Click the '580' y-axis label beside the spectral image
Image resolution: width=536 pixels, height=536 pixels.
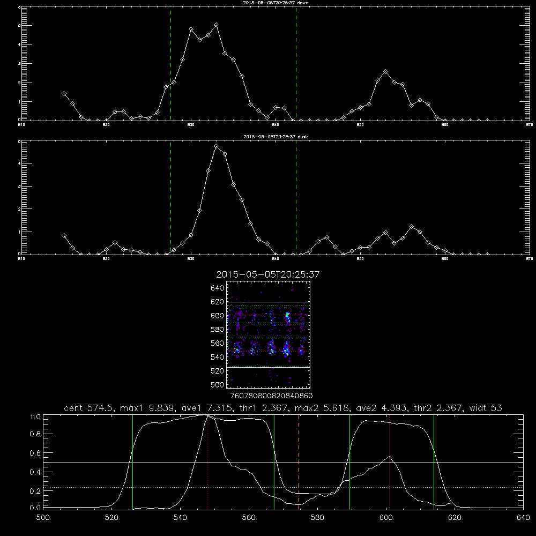pyautogui.click(x=218, y=330)
